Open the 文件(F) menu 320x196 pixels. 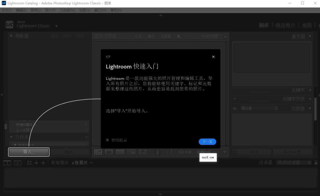(7, 10)
